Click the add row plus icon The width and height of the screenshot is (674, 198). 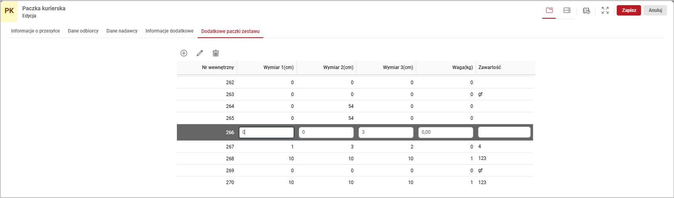(x=184, y=53)
